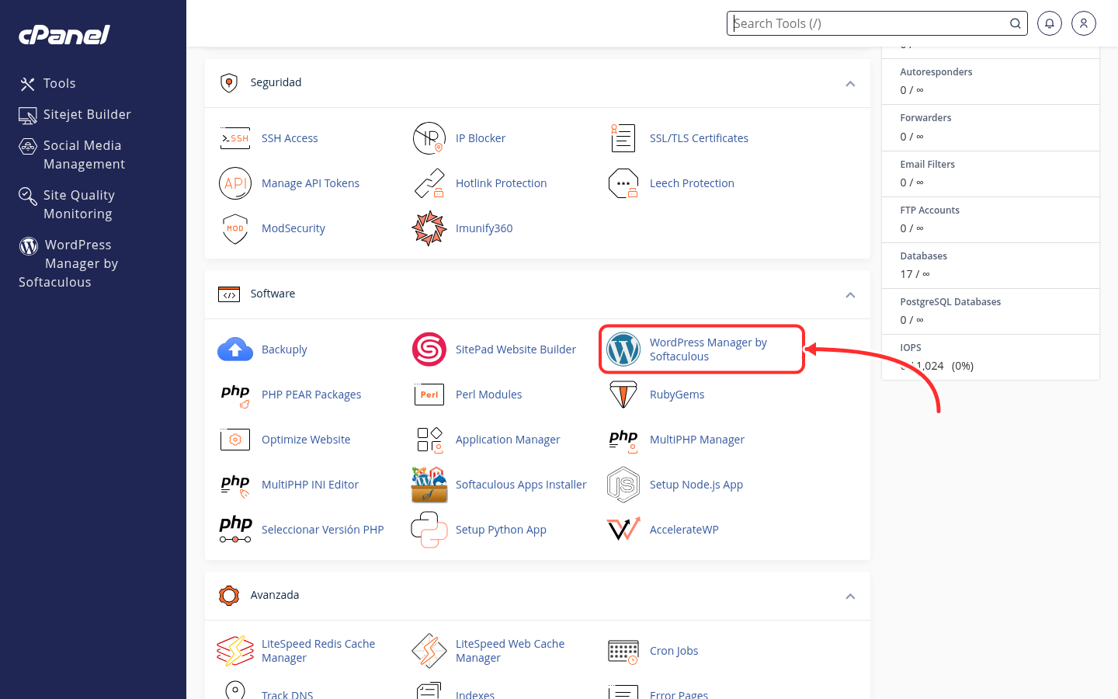Open Sitejet Builder in the sidebar
Screen dimensions: 1118x699
click(x=75, y=115)
